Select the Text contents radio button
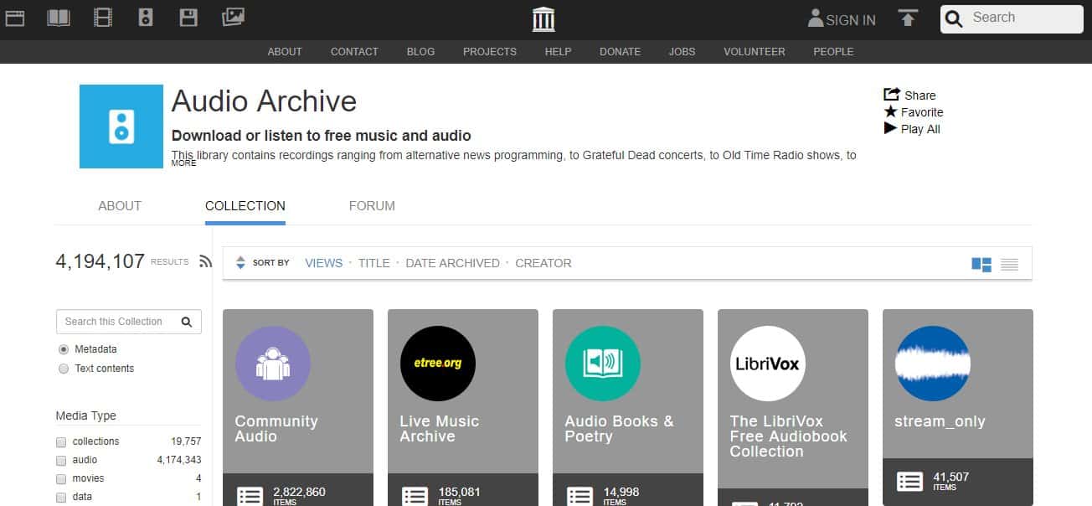 [64, 369]
